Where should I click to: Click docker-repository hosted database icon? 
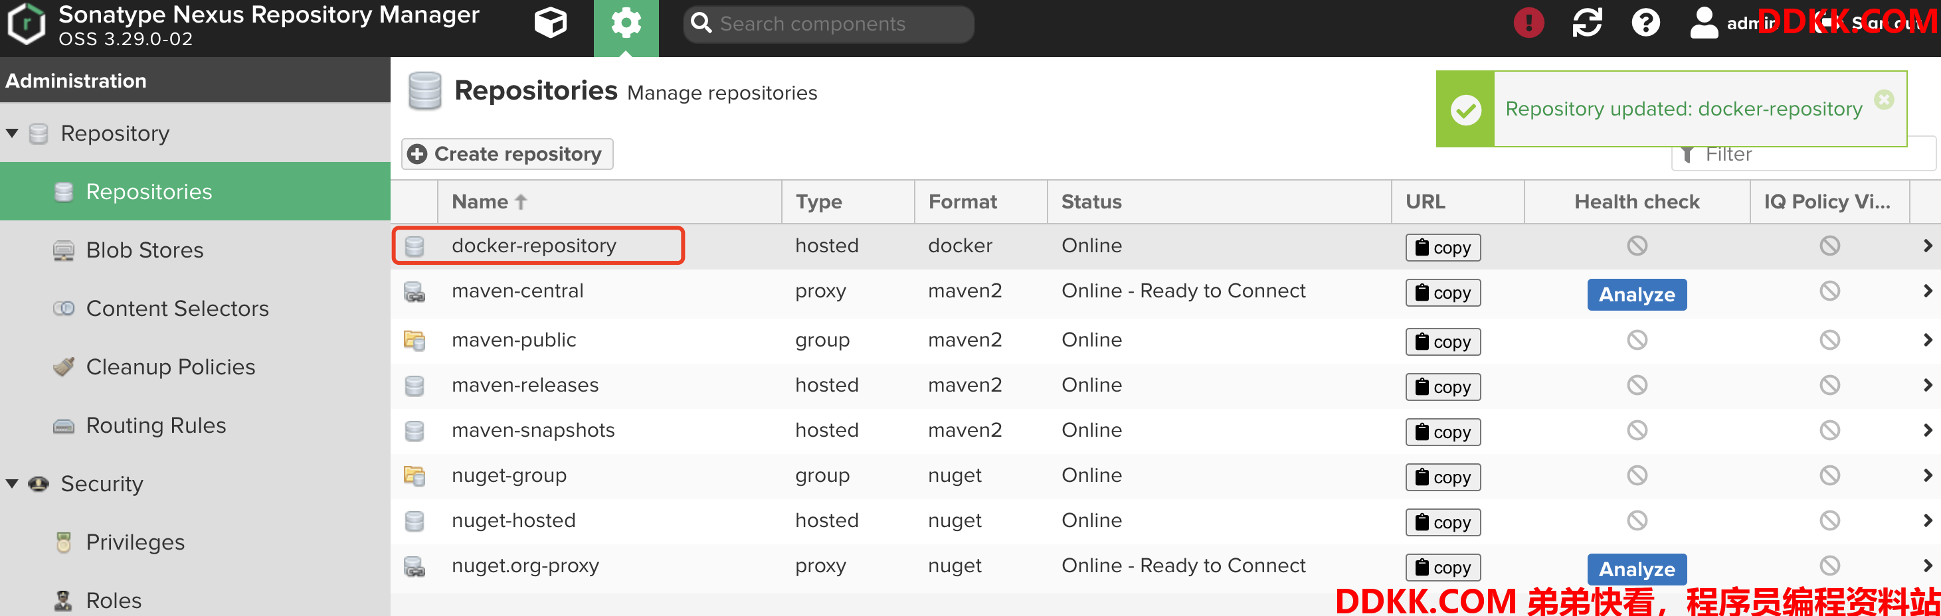[415, 246]
